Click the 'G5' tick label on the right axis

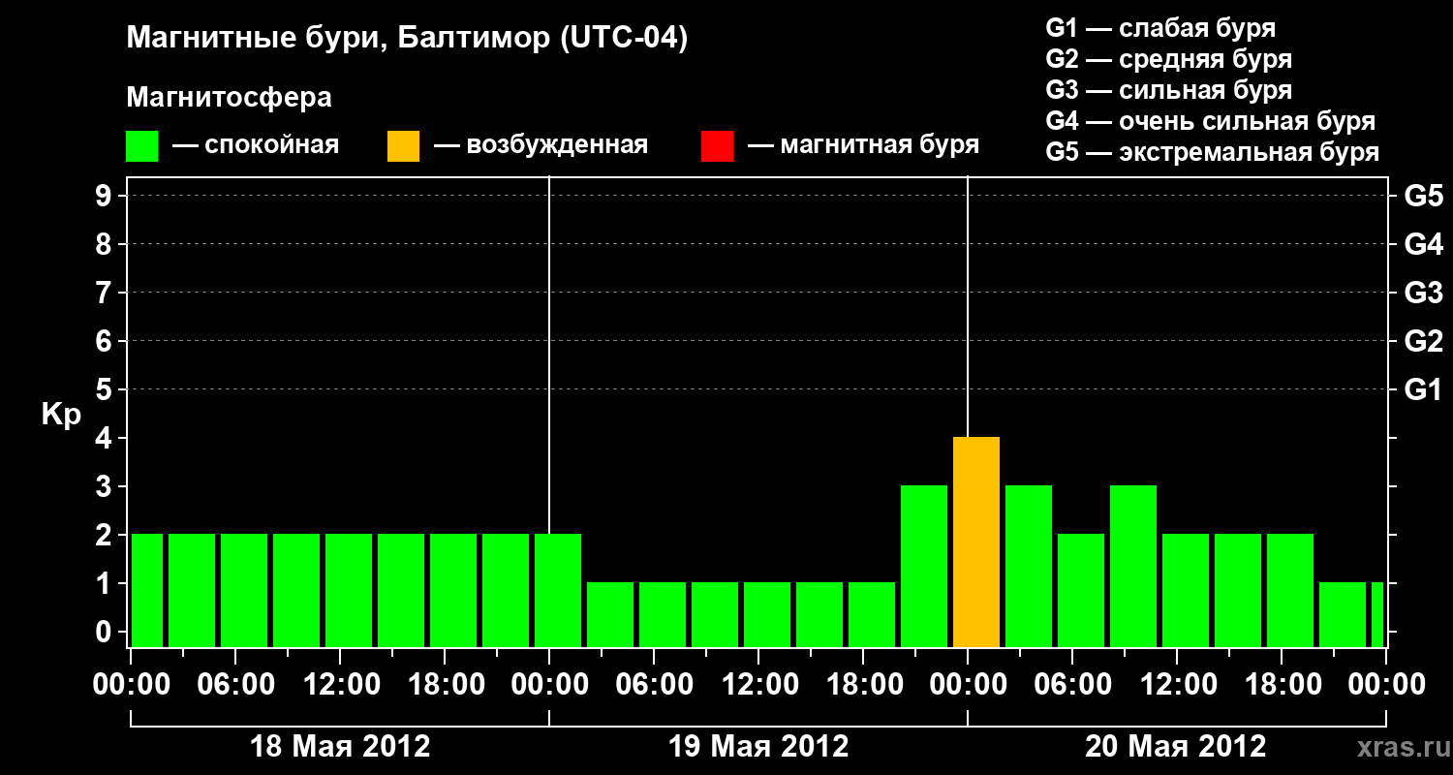(x=1423, y=196)
